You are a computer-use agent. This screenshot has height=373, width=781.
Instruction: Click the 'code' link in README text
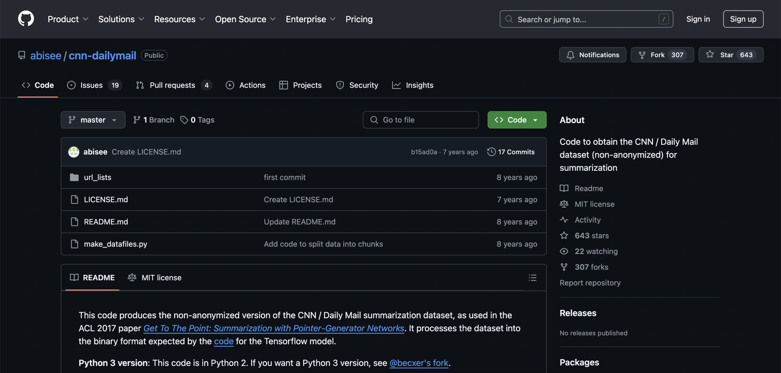(224, 341)
